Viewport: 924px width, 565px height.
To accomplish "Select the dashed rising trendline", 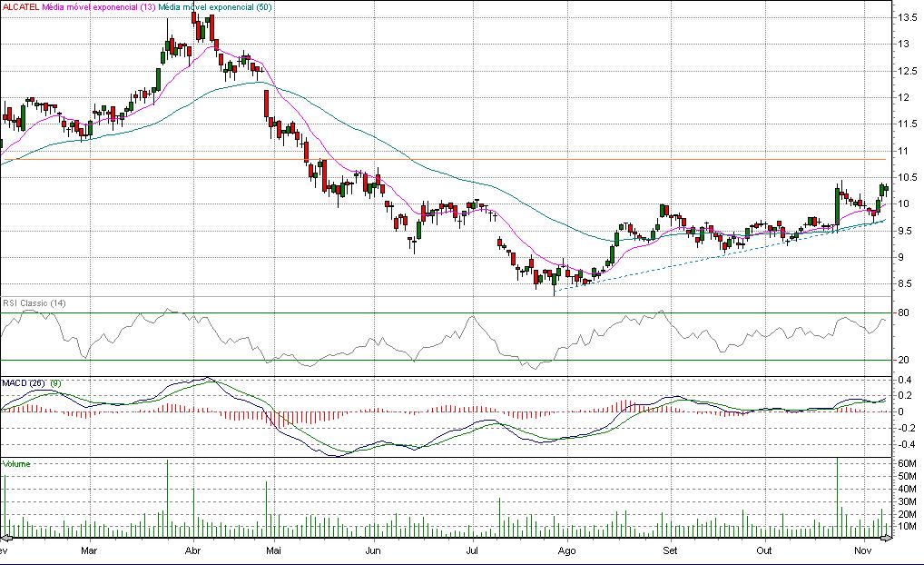I will click(719, 254).
